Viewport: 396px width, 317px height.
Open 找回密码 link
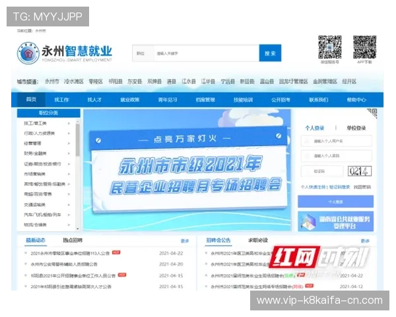pyautogui.click(x=362, y=187)
